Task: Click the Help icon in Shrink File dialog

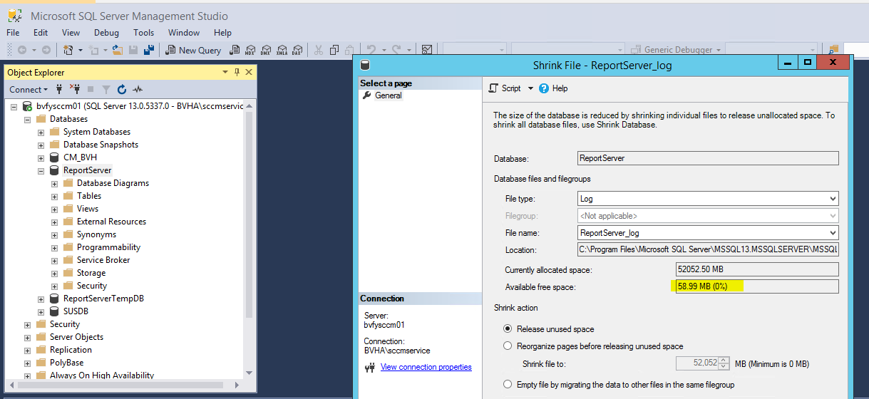Action: click(554, 88)
